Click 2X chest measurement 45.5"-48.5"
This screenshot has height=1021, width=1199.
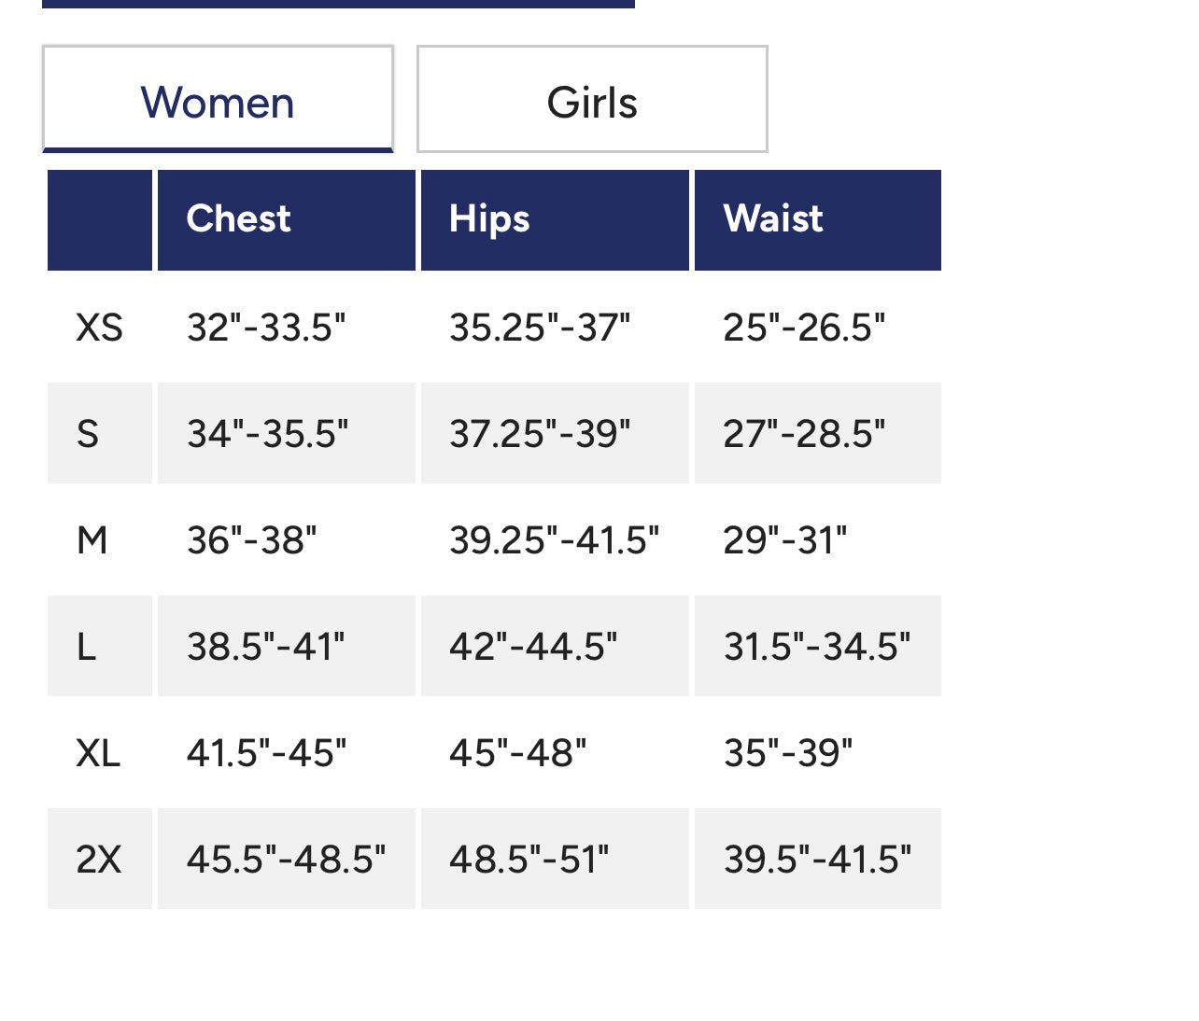[x=286, y=860]
